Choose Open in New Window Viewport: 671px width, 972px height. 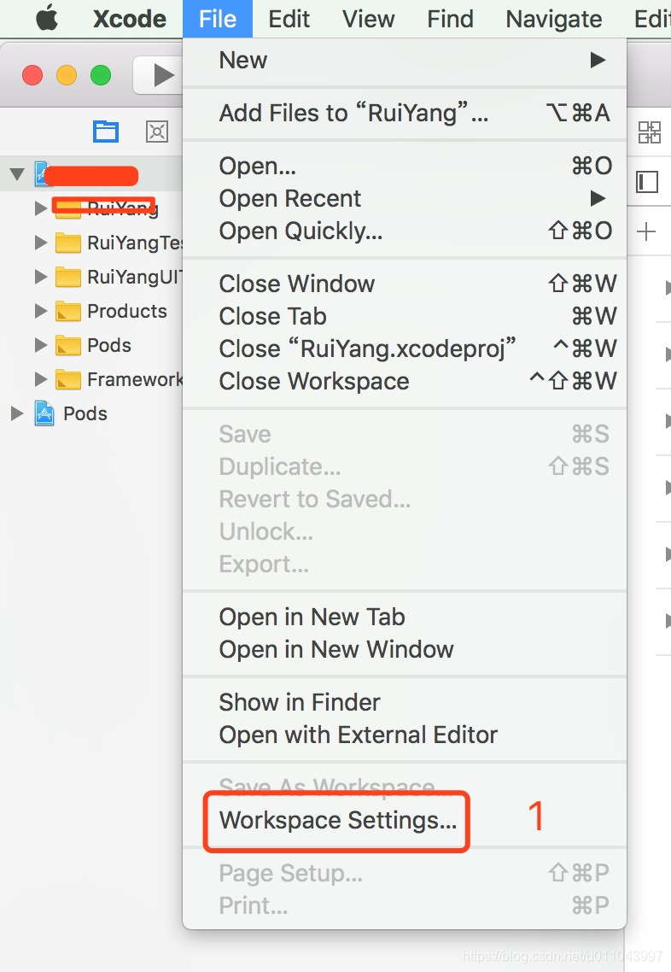405,649
